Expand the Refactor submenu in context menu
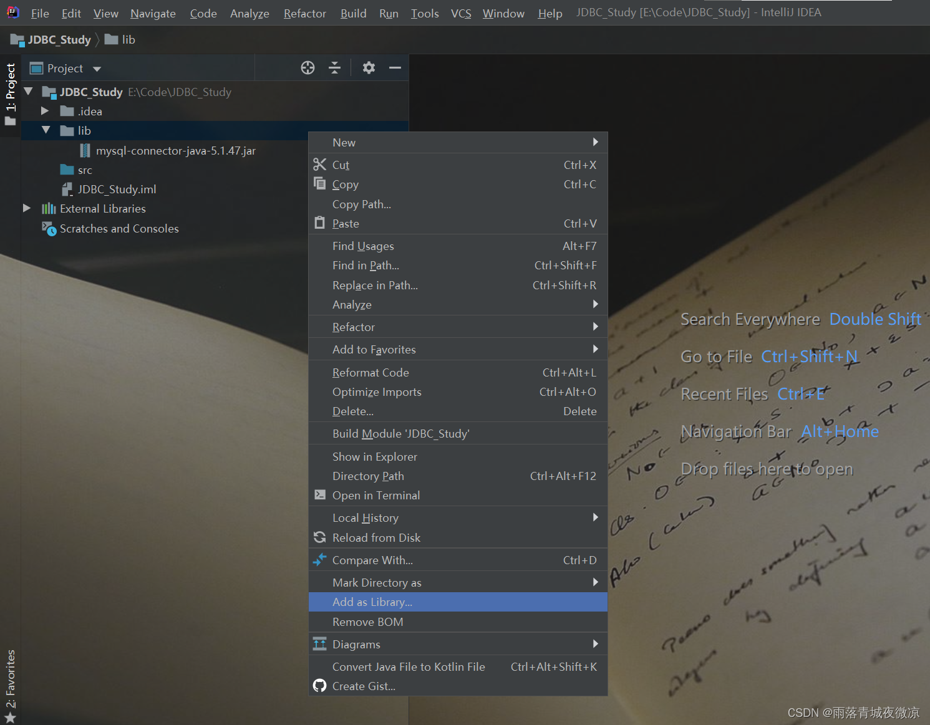 coord(458,327)
